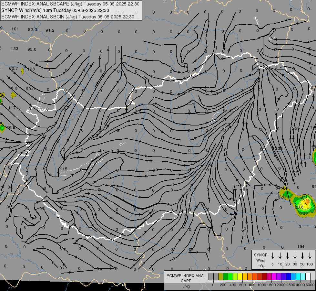Click the map value 205 in the east
This screenshot has width=316, height=291.
279,149
